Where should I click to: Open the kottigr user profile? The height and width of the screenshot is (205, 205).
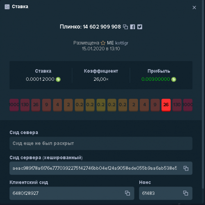122,43
